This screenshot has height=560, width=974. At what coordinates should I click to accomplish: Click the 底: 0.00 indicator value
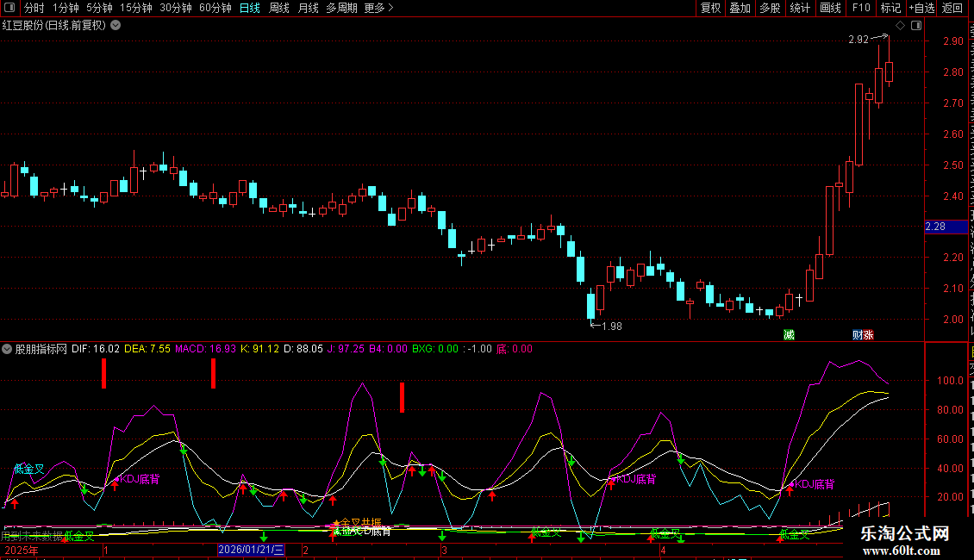(x=515, y=349)
